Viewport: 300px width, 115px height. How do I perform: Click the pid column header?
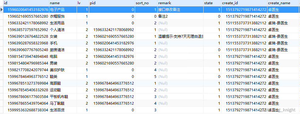coord(112,3)
